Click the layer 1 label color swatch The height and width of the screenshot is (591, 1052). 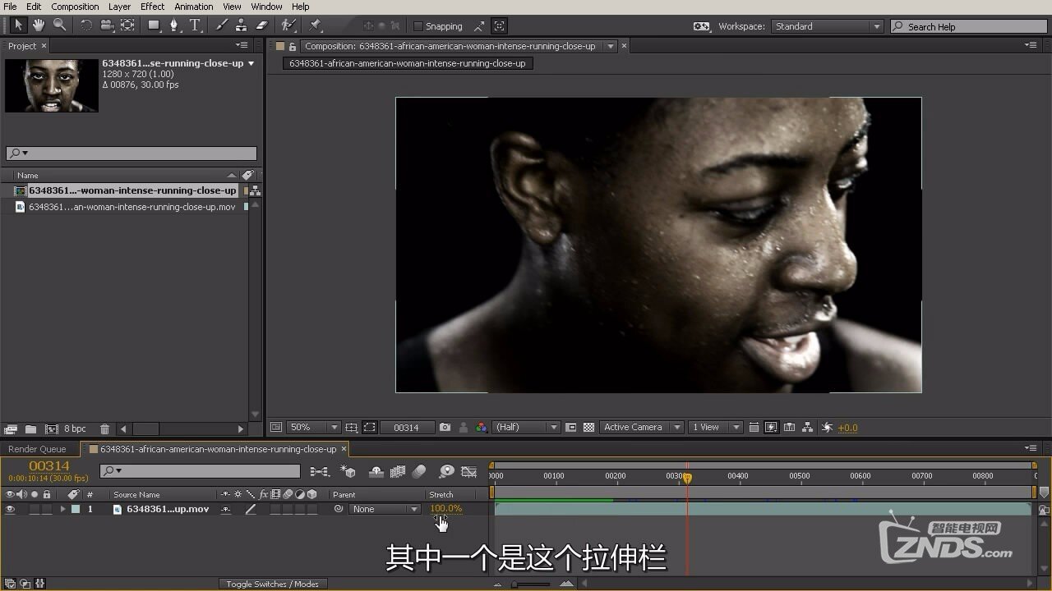[x=76, y=509]
